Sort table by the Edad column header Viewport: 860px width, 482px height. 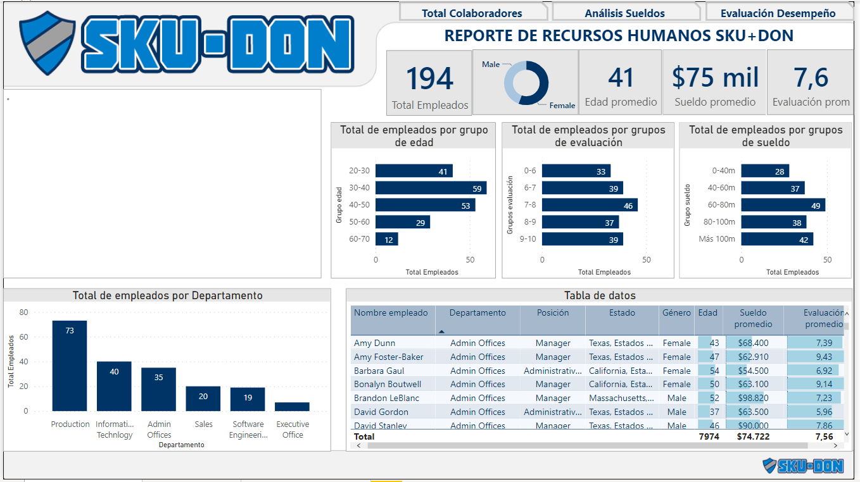pyautogui.click(x=707, y=313)
